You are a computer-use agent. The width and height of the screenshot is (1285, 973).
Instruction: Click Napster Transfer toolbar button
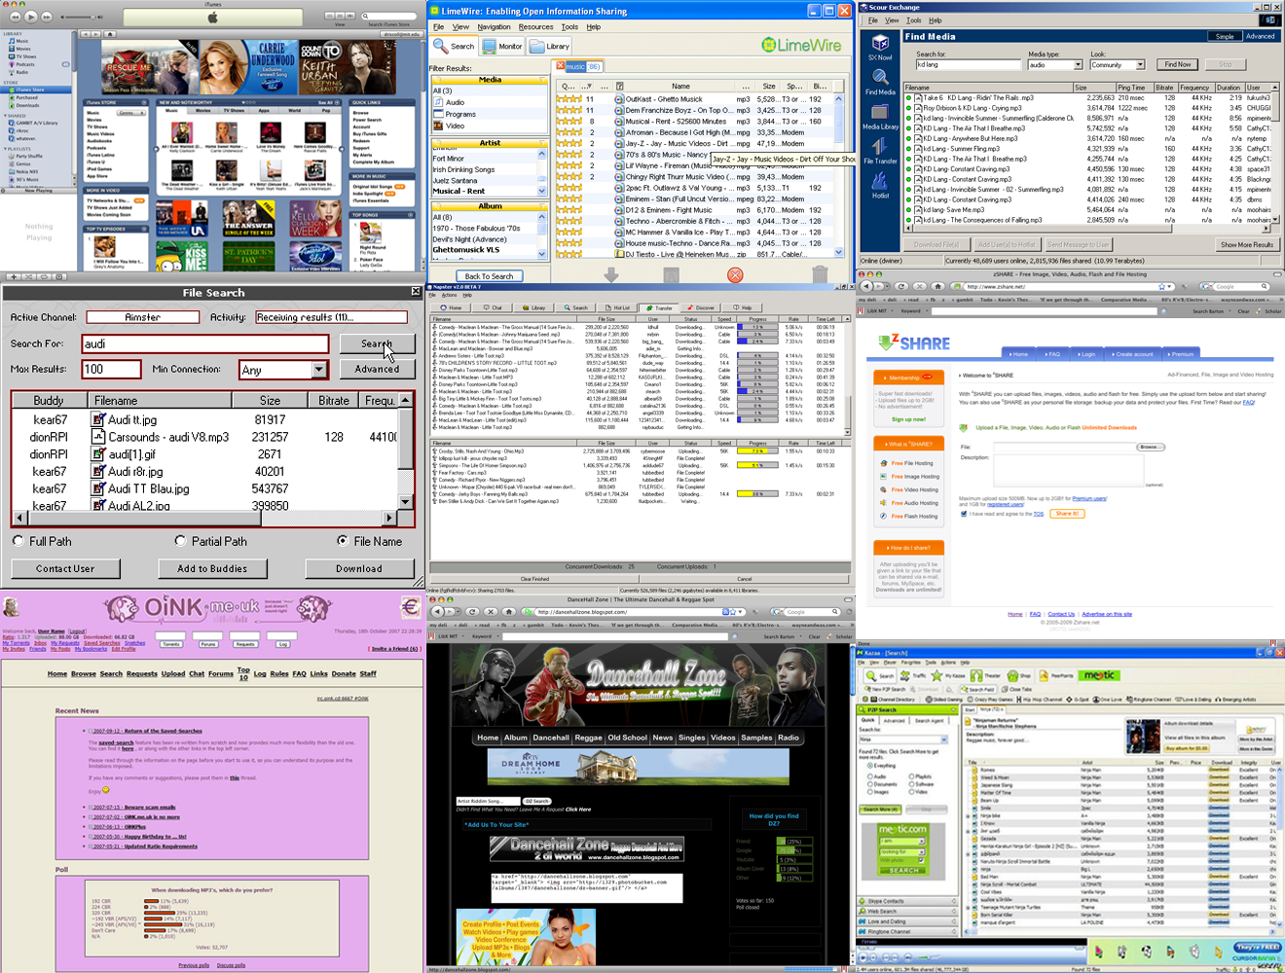[x=660, y=307]
